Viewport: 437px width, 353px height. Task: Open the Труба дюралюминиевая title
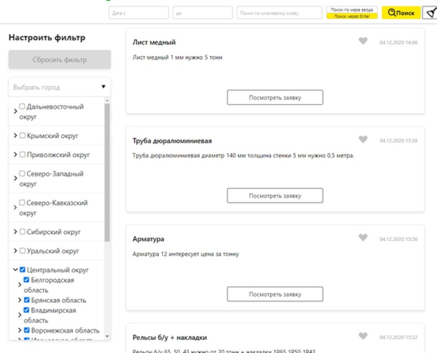click(x=172, y=141)
